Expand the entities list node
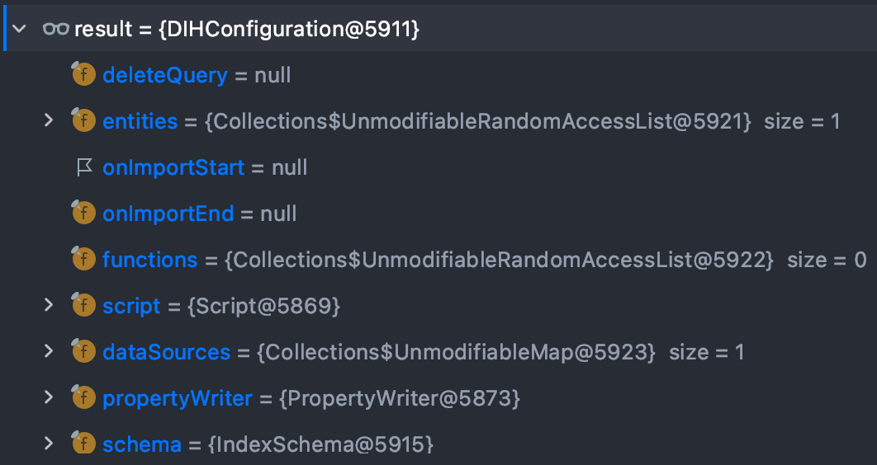 (x=49, y=121)
